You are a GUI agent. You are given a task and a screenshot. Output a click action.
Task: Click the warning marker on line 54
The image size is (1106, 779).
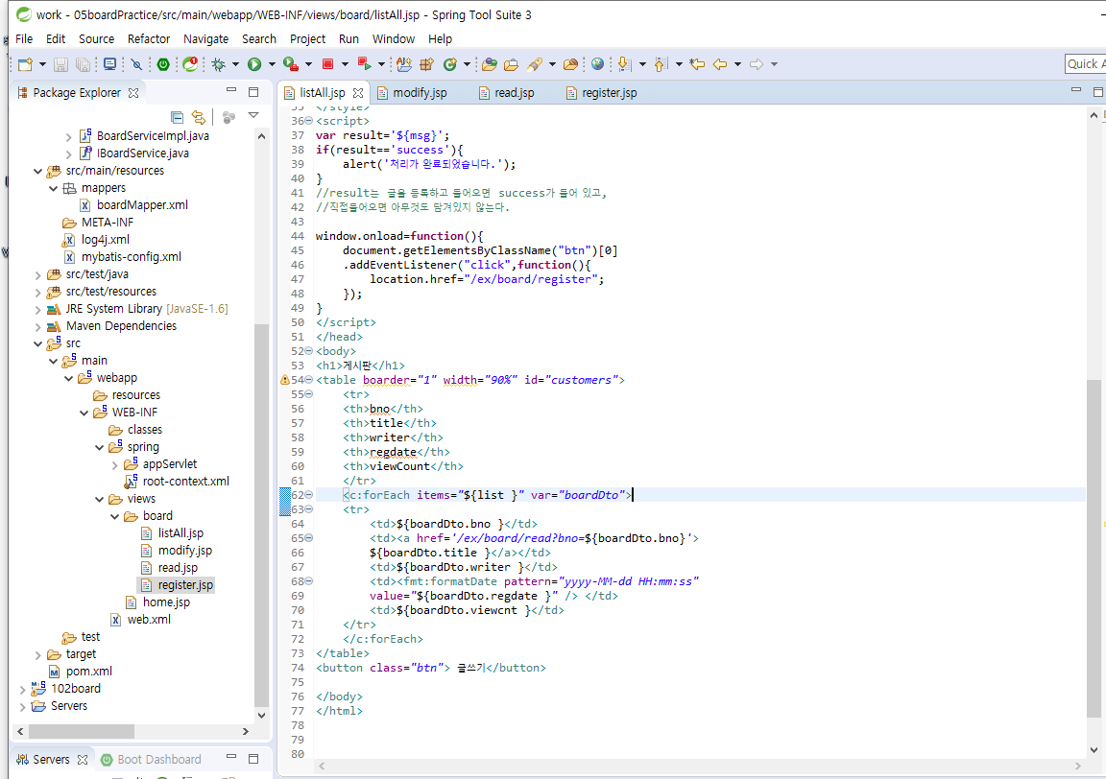point(285,380)
